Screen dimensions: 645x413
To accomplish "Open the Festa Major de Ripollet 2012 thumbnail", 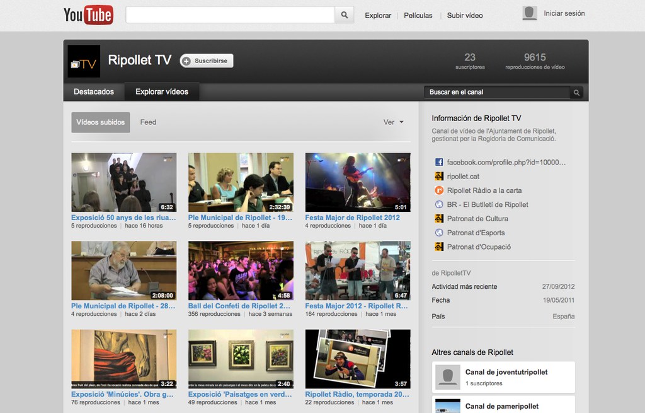I will point(357,182).
